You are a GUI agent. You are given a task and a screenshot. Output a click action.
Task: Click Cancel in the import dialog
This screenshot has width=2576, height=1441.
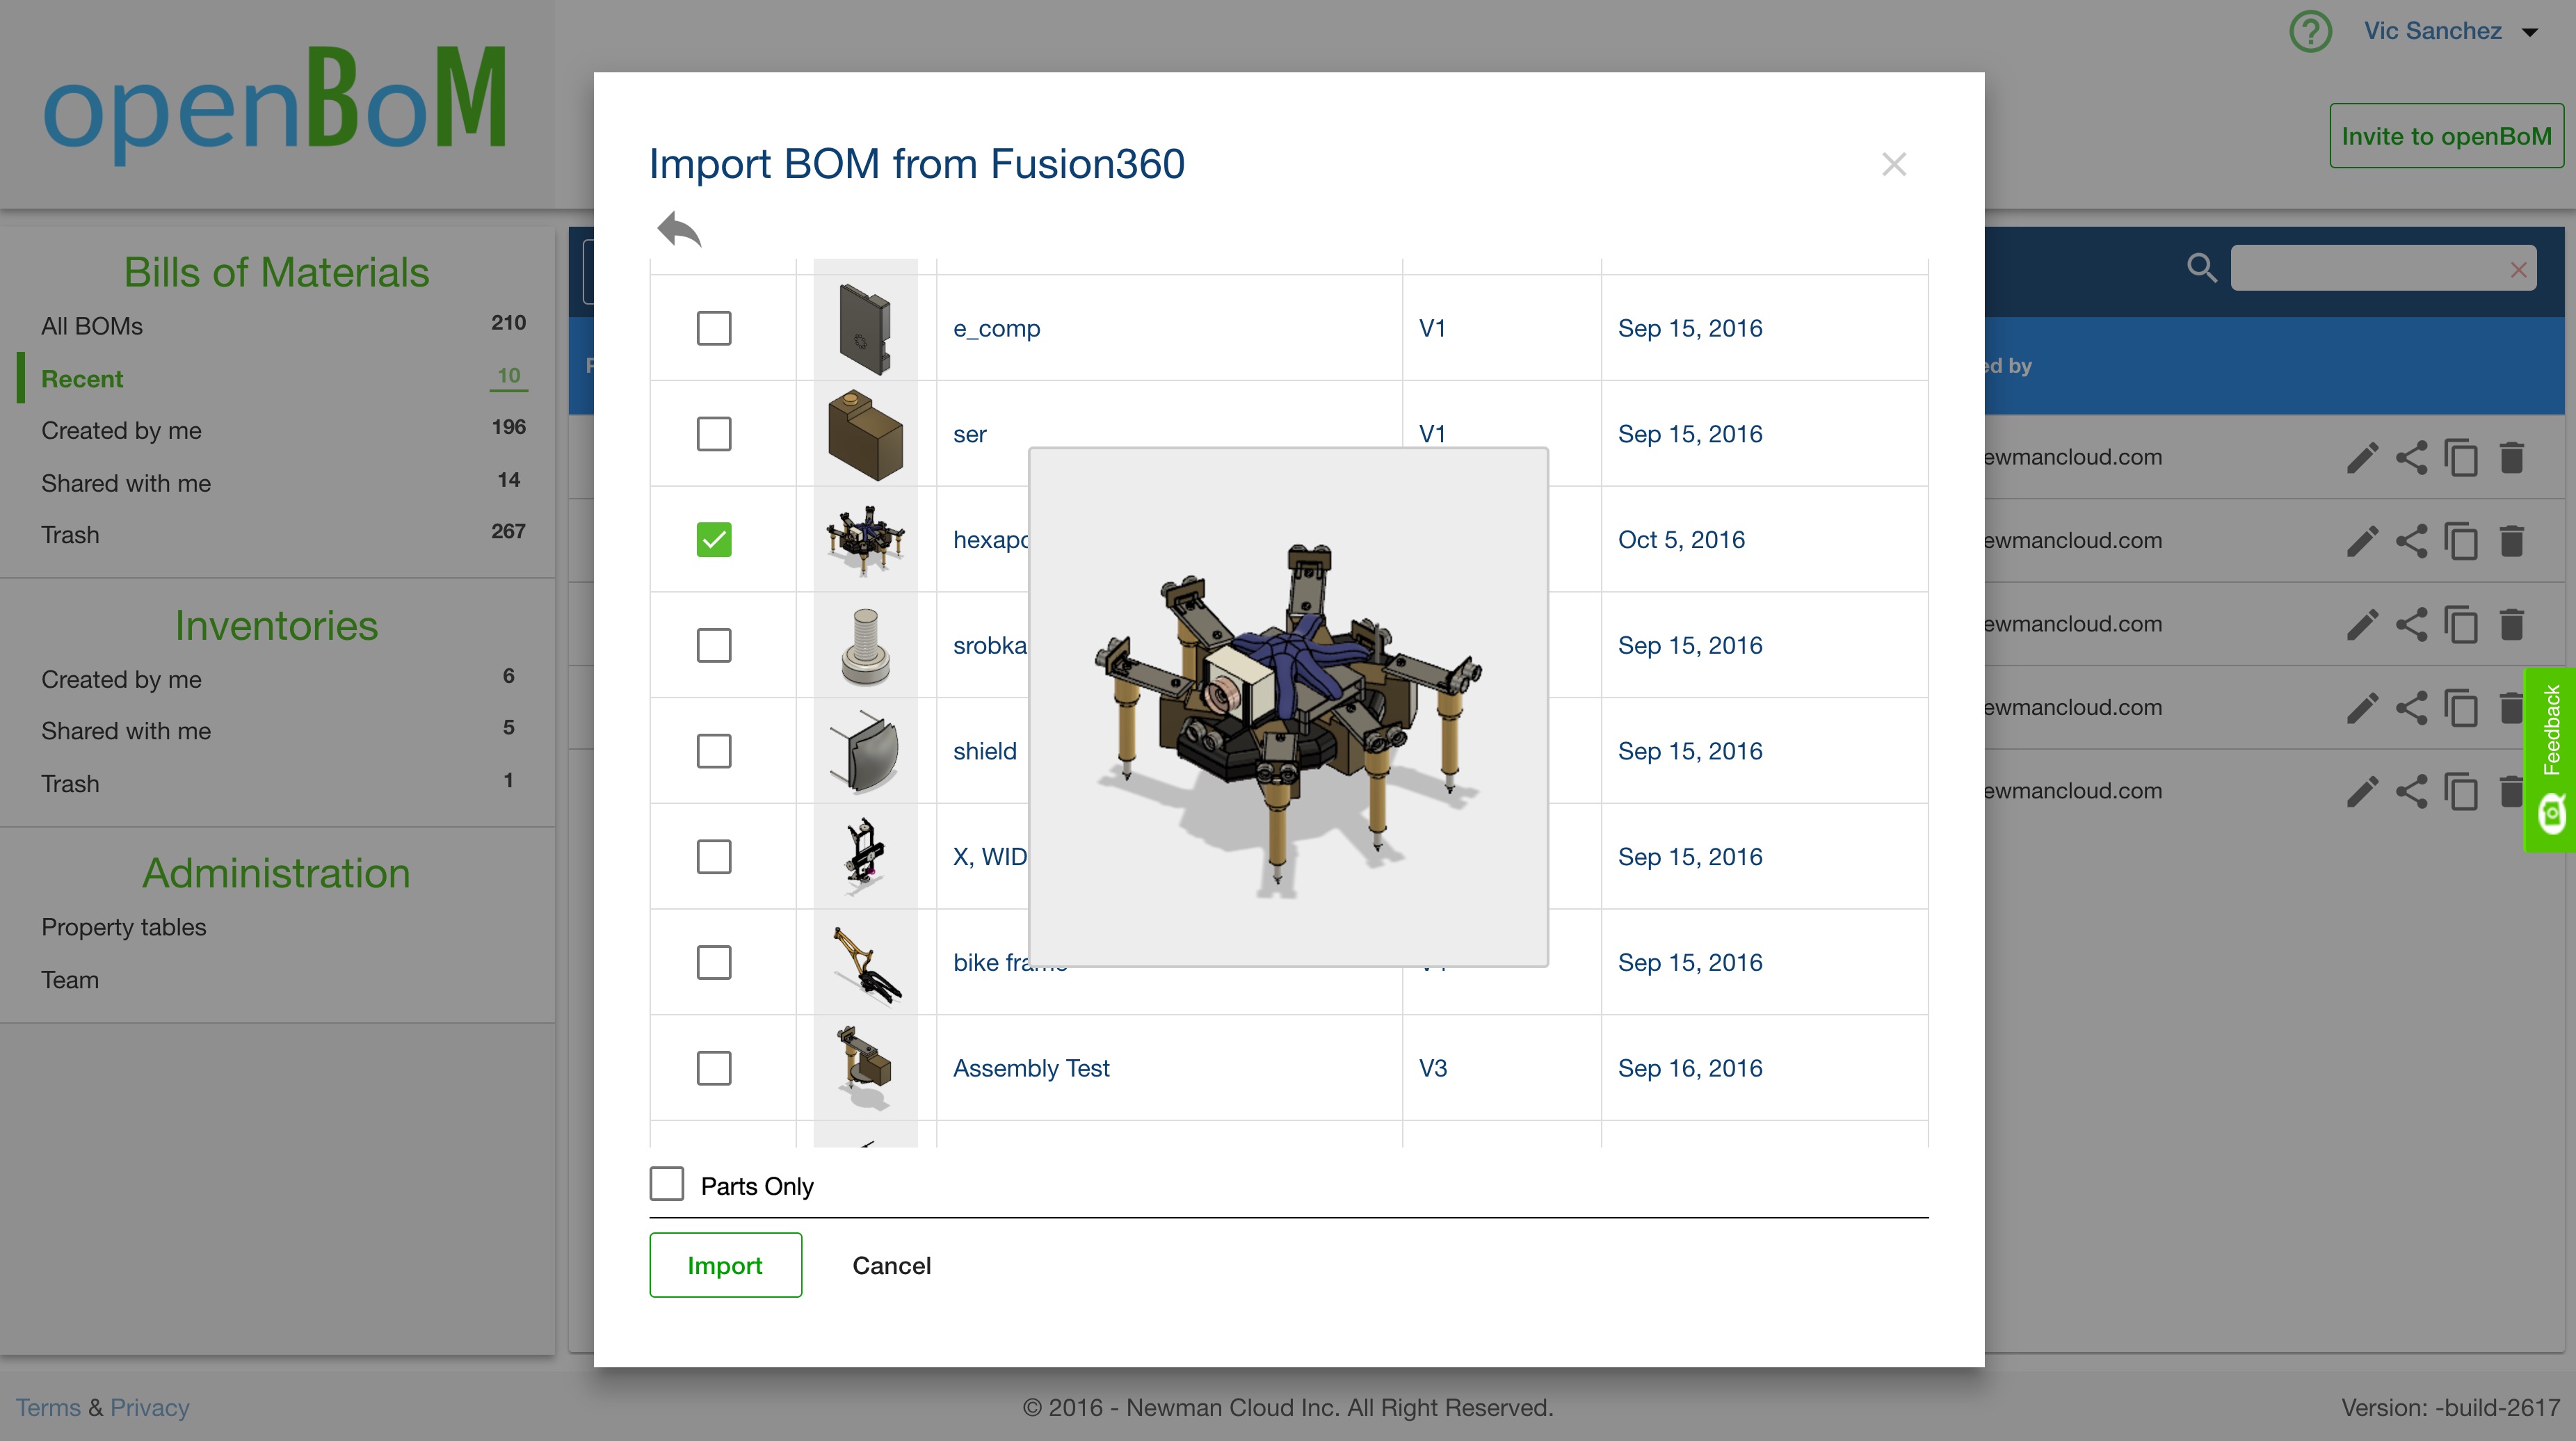tap(891, 1265)
